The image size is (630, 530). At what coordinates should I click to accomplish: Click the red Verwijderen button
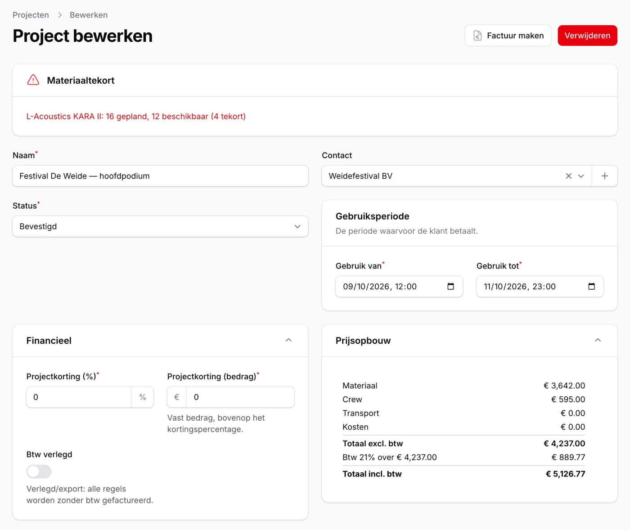587,36
